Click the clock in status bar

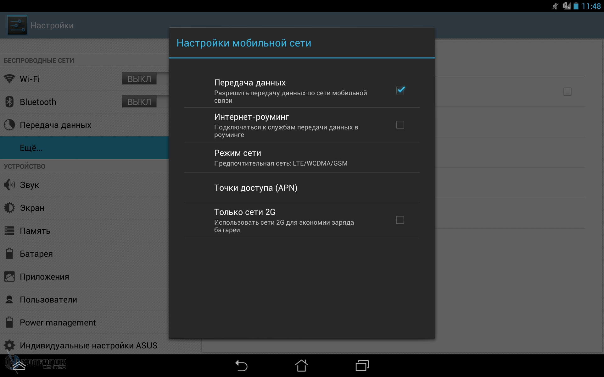[x=591, y=6]
